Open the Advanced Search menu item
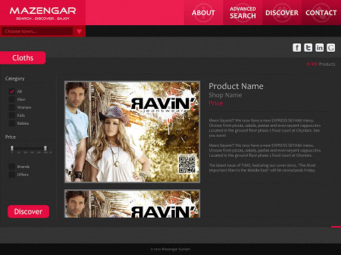This screenshot has height=255, width=341. [x=242, y=13]
